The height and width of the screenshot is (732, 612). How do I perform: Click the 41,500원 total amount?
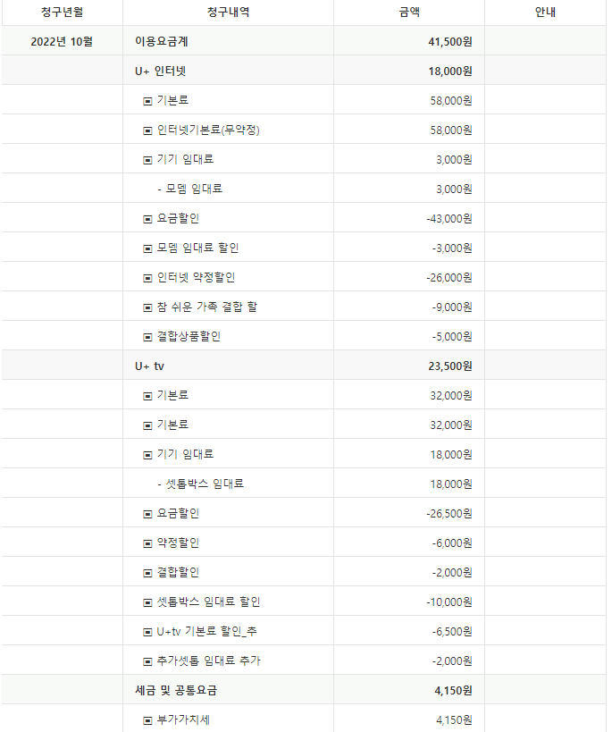coord(450,41)
